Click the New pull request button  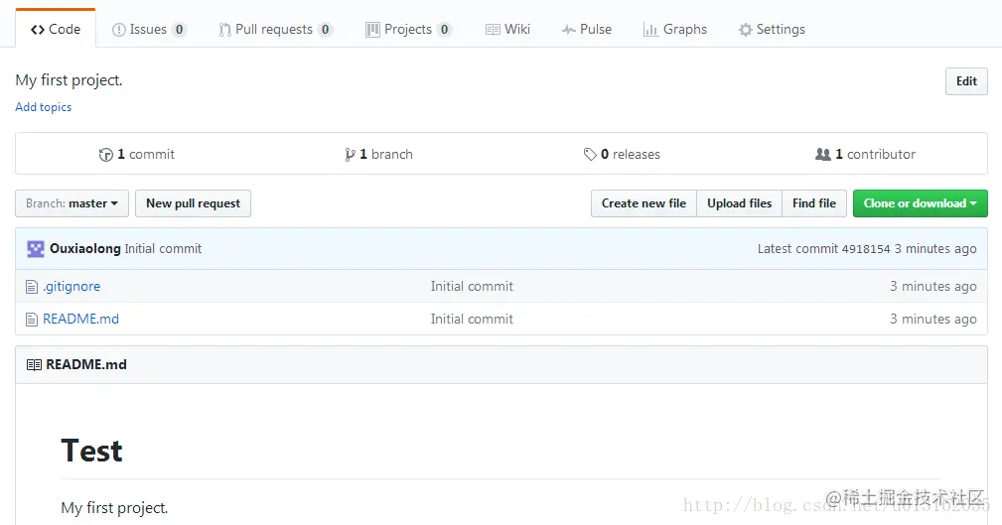pos(193,203)
